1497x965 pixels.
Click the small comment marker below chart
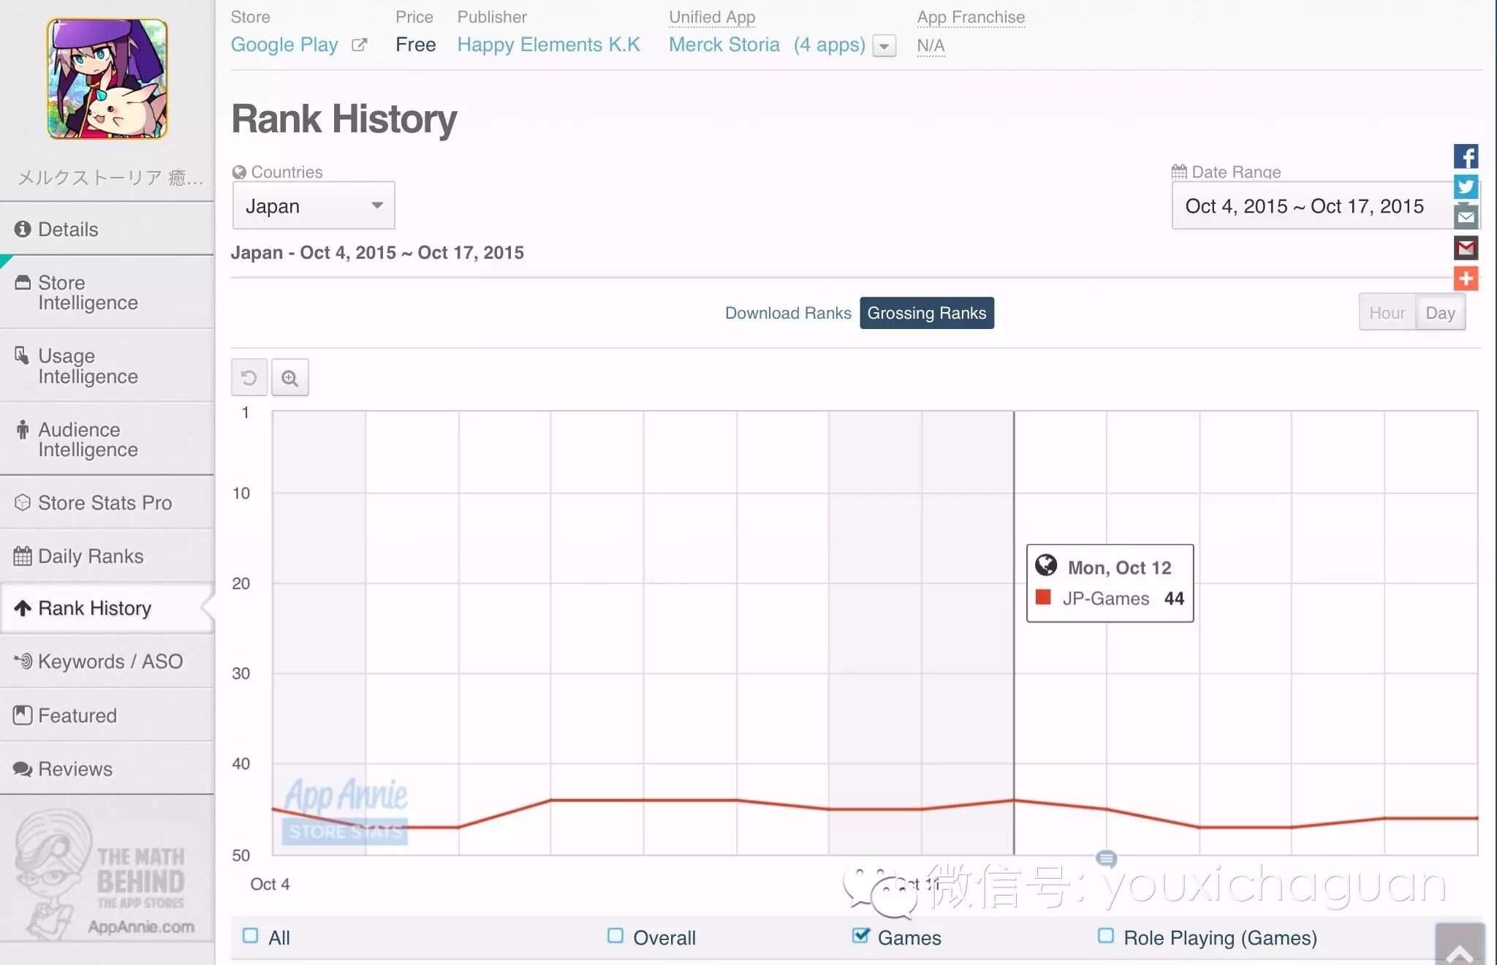(1106, 858)
